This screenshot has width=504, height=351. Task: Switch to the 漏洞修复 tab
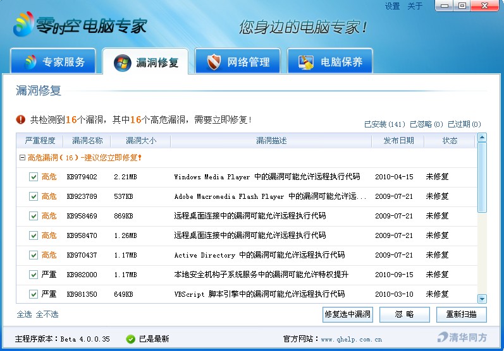pyautogui.click(x=145, y=62)
